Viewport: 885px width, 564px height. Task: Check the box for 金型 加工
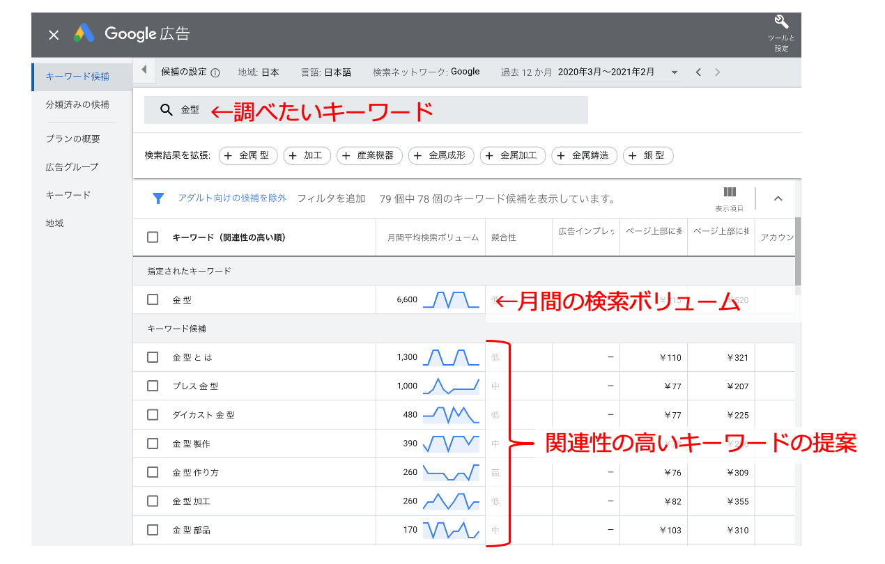[x=153, y=501]
